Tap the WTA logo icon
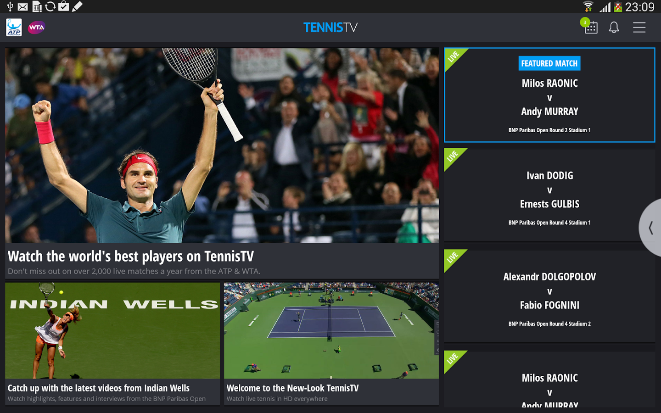Image resolution: width=661 pixels, height=413 pixels. 37,28
